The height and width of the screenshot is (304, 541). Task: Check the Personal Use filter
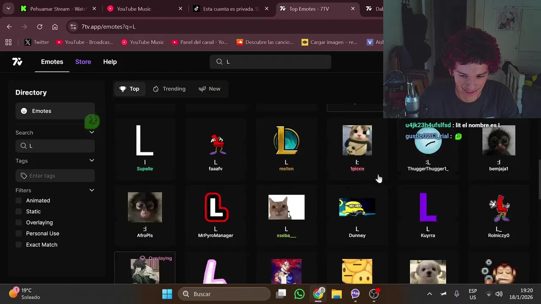(19, 233)
